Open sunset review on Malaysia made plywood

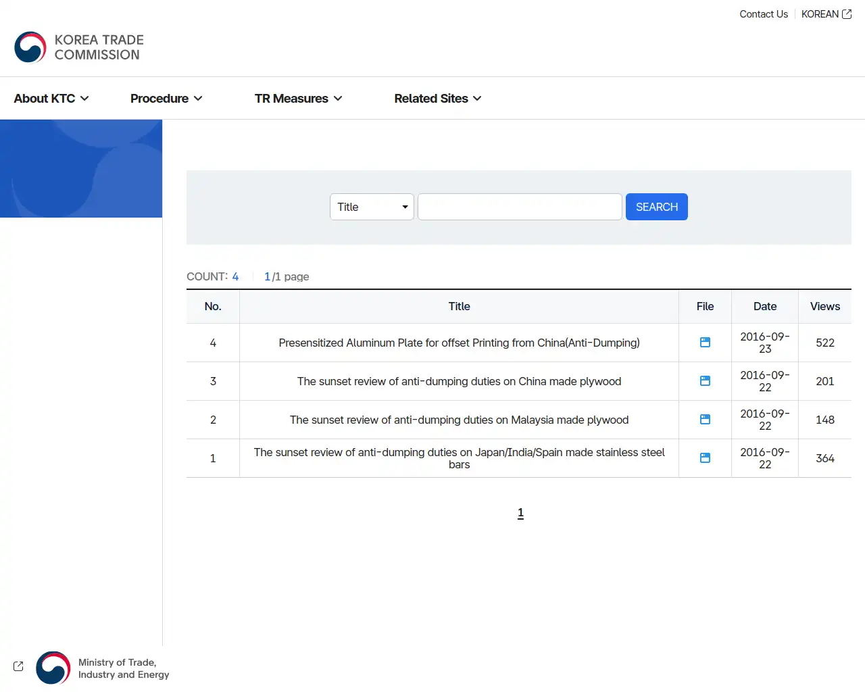point(460,420)
